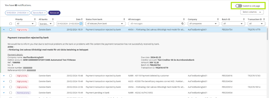The image size is (269, 98).
Task: Remove the date range filter chip
Action: (28, 13)
